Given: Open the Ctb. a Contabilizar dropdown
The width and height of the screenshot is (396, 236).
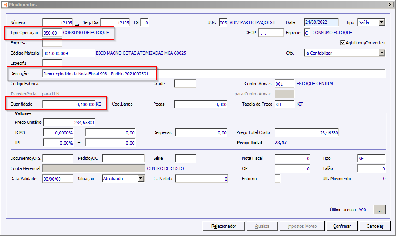Looking at the screenshot, I should tap(381, 53).
